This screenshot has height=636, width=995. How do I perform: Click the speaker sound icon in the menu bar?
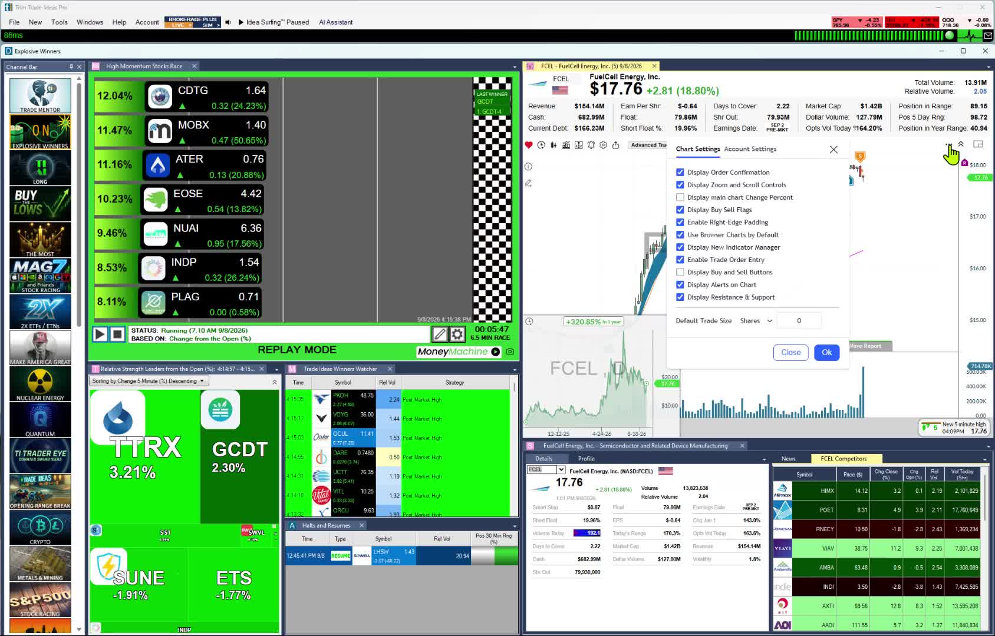[x=228, y=22]
